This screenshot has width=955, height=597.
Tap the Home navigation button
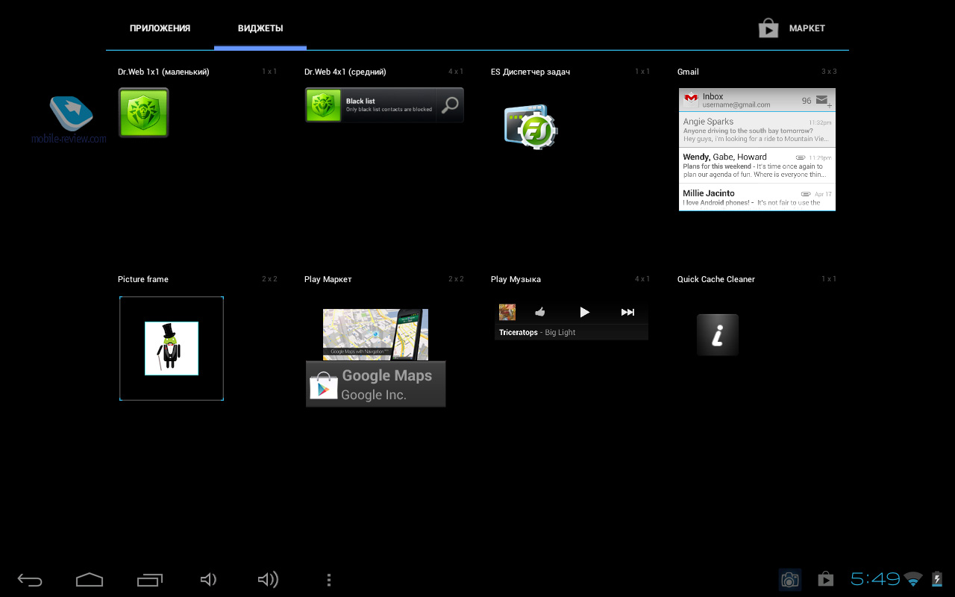90,580
